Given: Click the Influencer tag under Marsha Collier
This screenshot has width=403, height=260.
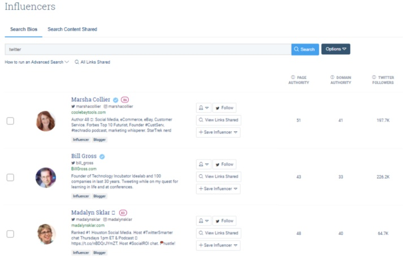Looking at the screenshot, I should click(x=81, y=140).
